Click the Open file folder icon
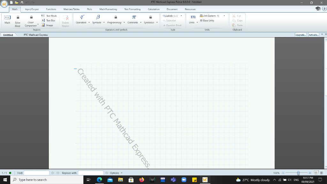The image size is (327, 184). click(x=17, y=3)
